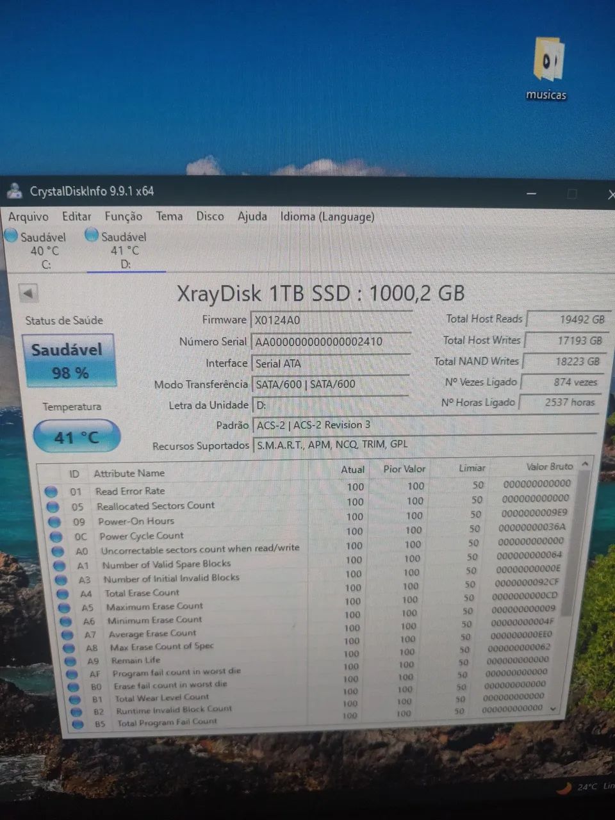This screenshot has height=820, width=615.
Task: Select the healthy status orb for drive D:
Action: 92,236
